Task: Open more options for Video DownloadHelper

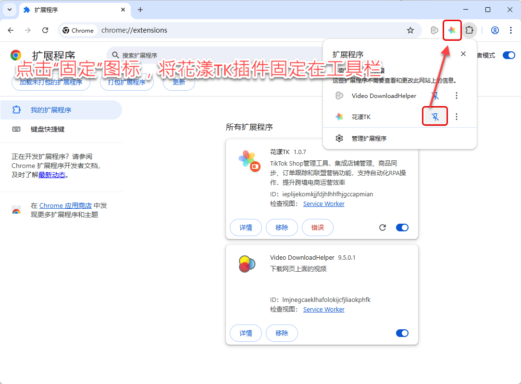Action: (457, 96)
